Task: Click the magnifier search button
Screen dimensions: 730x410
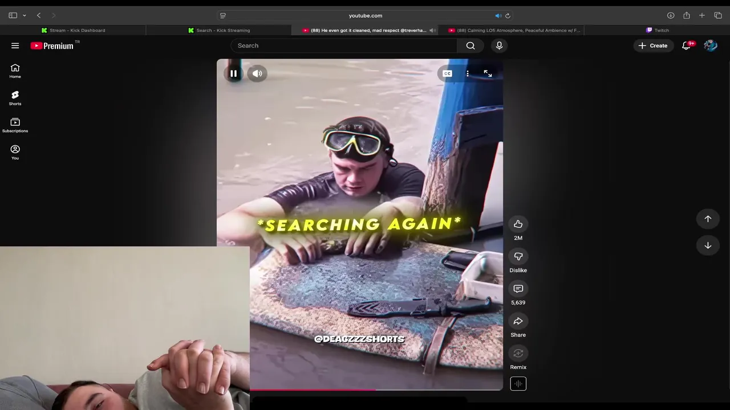Action: tap(471, 46)
